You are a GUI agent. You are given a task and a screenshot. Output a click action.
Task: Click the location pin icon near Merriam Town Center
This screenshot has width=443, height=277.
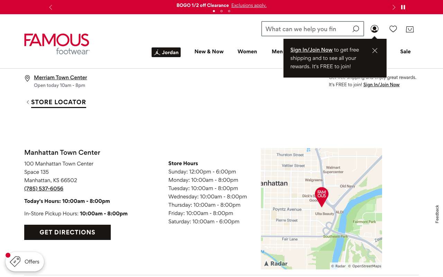27,79
